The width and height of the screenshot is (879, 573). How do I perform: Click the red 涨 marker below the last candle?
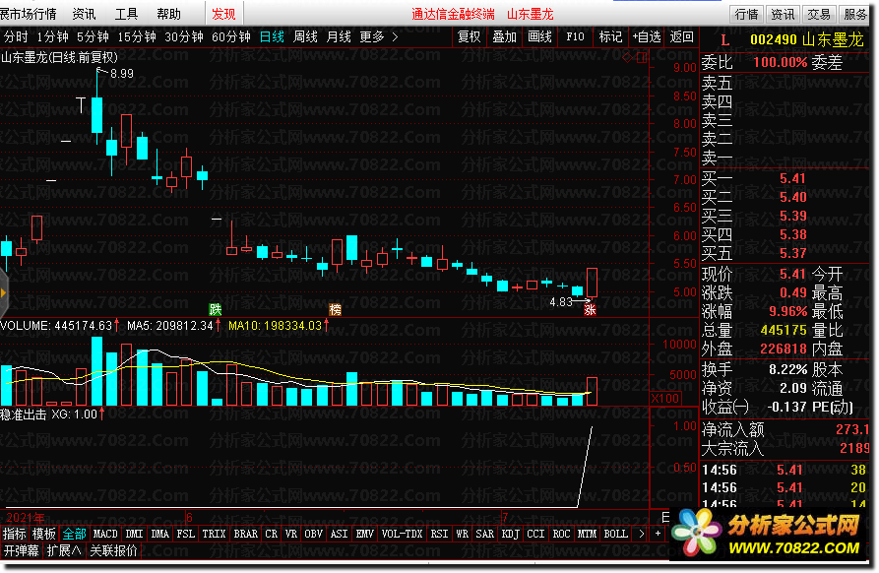pyautogui.click(x=590, y=309)
